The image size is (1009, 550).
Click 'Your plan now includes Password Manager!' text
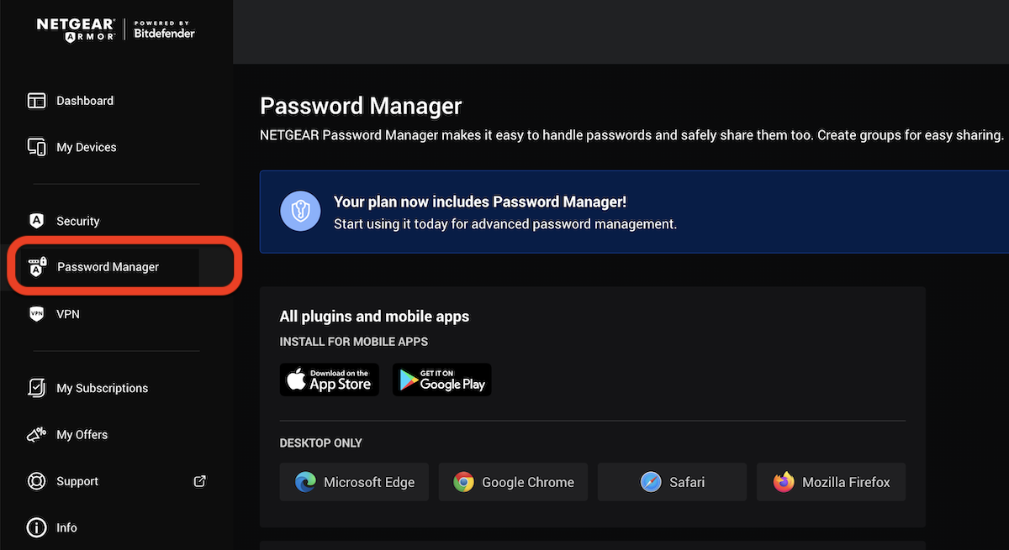pyautogui.click(x=480, y=202)
